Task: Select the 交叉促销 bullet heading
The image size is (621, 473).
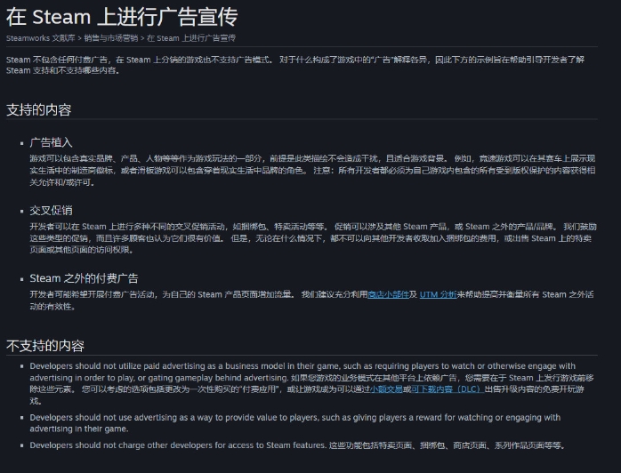Action: click(x=51, y=210)
